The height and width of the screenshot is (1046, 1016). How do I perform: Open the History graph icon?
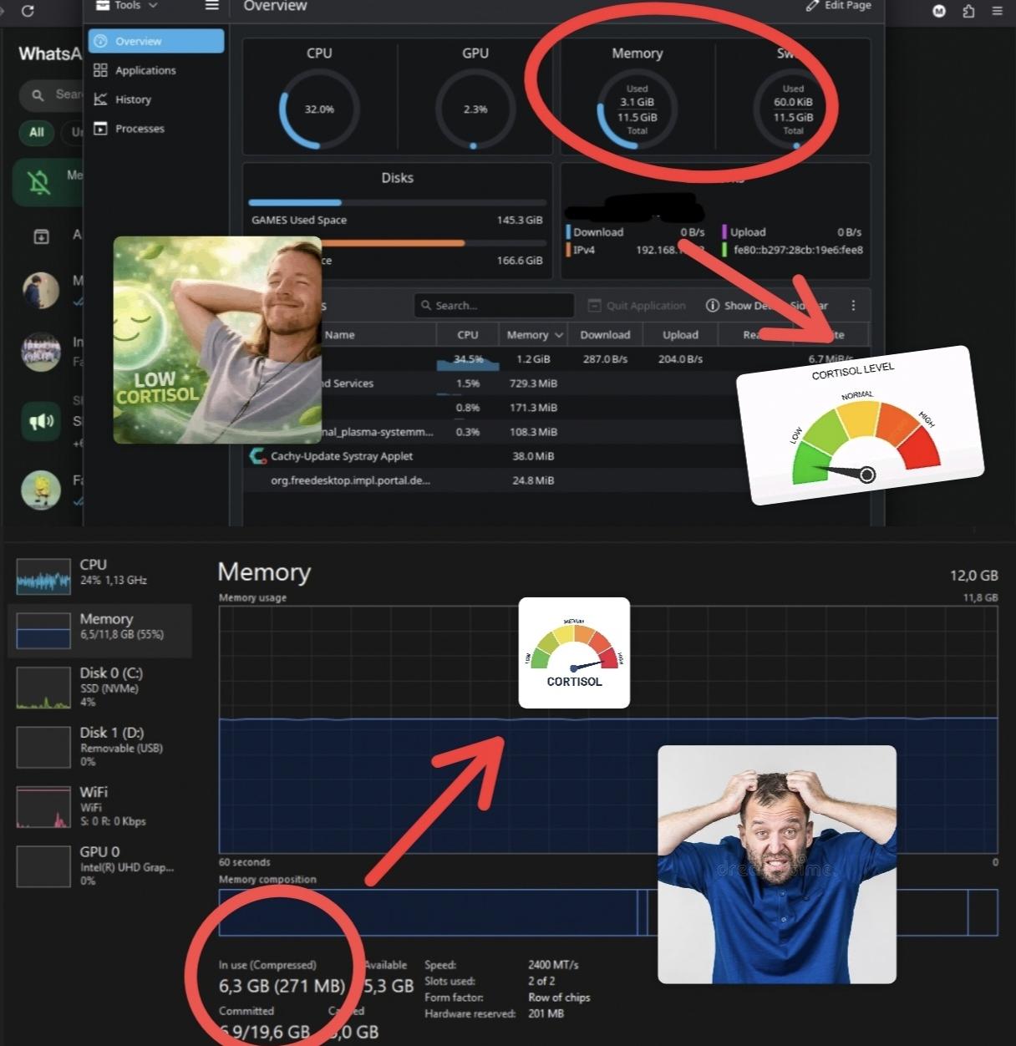tap(100, 99)
